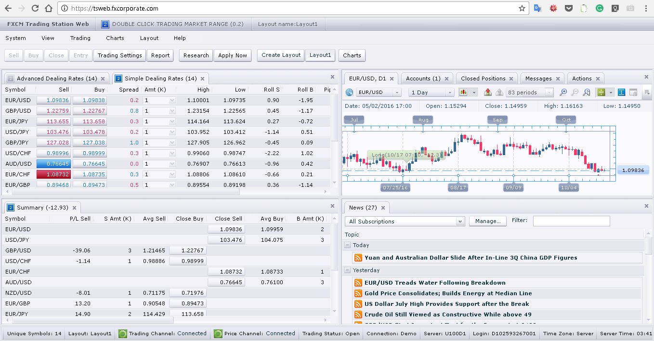This screenshot has height=341, width=654.
Task: Close the News (27) tab
Action: (x=383, y=208)
